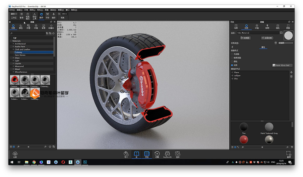Open Photoshop from the taskbar
The width and height of the screenshot is (303, 177).
coord(85,162)
